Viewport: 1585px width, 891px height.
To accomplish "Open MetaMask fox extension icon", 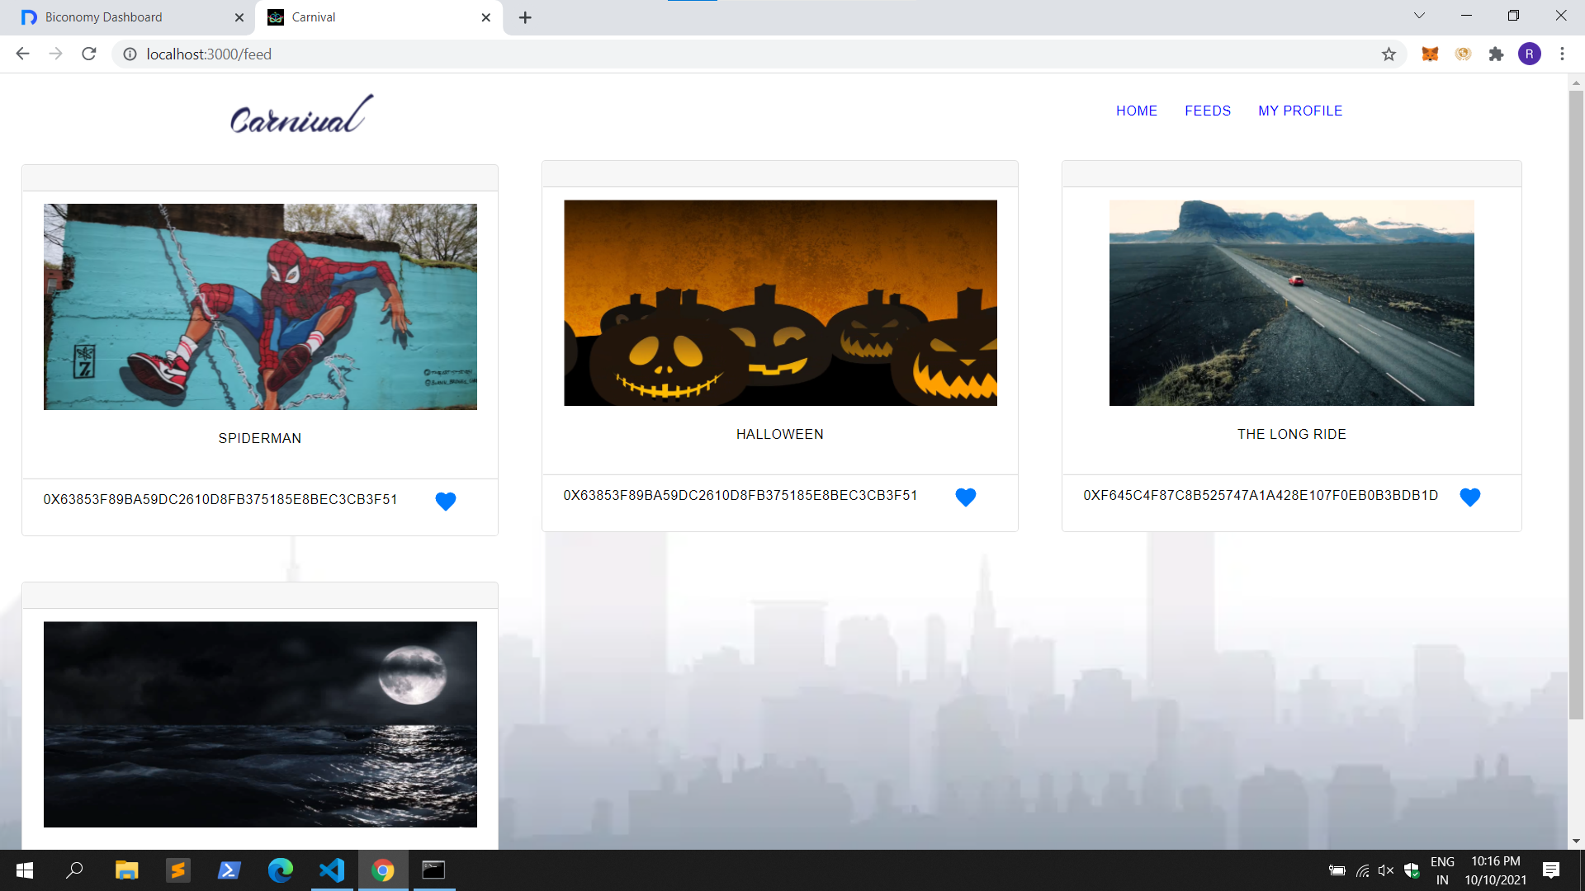I will coord(1430,54).
